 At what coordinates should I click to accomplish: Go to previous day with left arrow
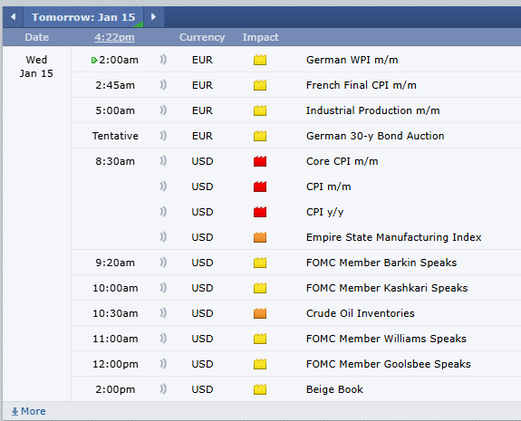(13, 17)
